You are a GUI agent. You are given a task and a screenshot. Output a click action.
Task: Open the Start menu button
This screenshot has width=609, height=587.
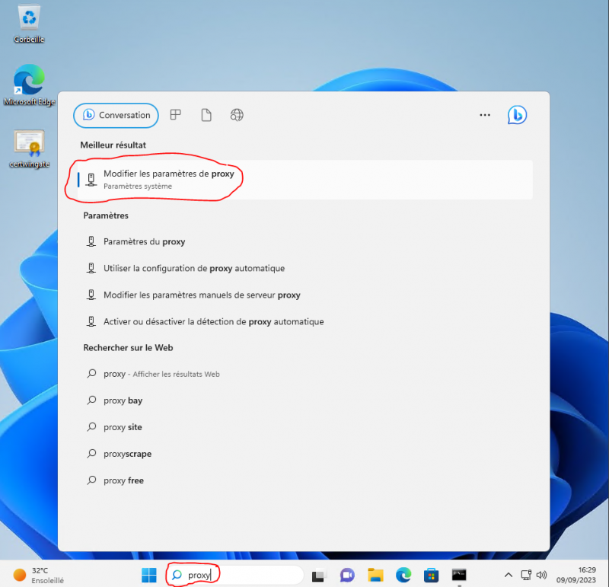pyautogui.click(x=148, y=575)
